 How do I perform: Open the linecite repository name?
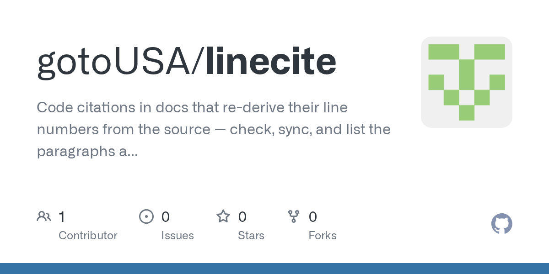click(271, 62)
